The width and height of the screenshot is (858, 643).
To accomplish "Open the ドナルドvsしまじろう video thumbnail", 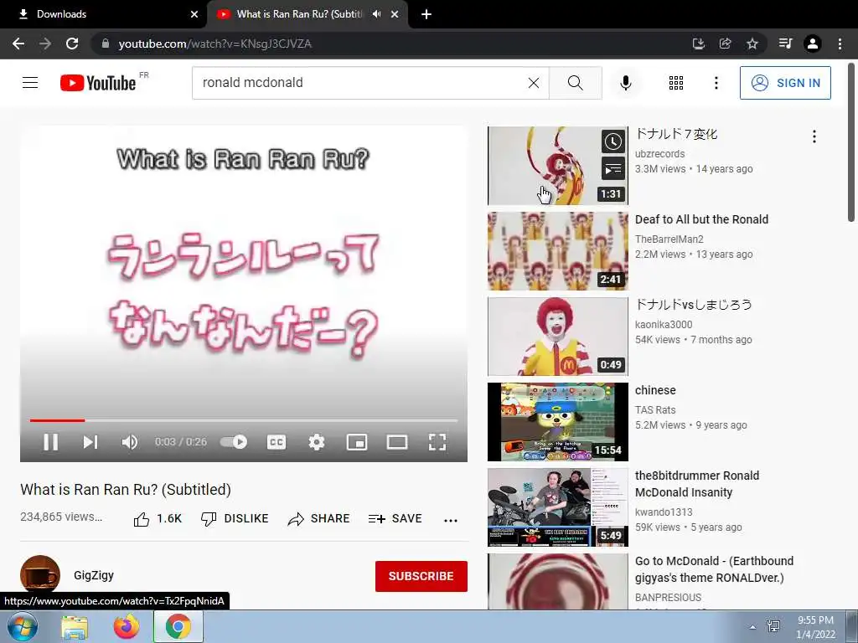I will [x=557, y=337].
